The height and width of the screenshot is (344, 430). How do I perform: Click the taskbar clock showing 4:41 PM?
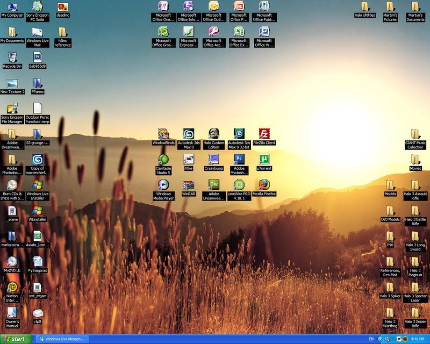pyautogui.click(x=417, y=339)
